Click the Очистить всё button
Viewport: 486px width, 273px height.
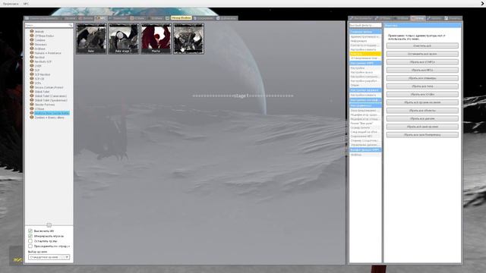point(422,45)
